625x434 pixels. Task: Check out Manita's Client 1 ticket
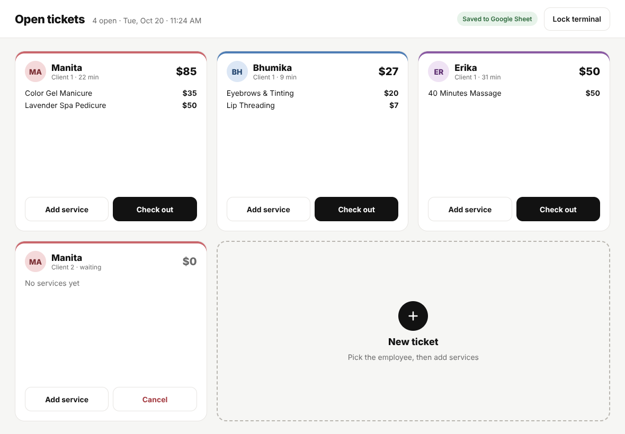[x=155, y=209]
